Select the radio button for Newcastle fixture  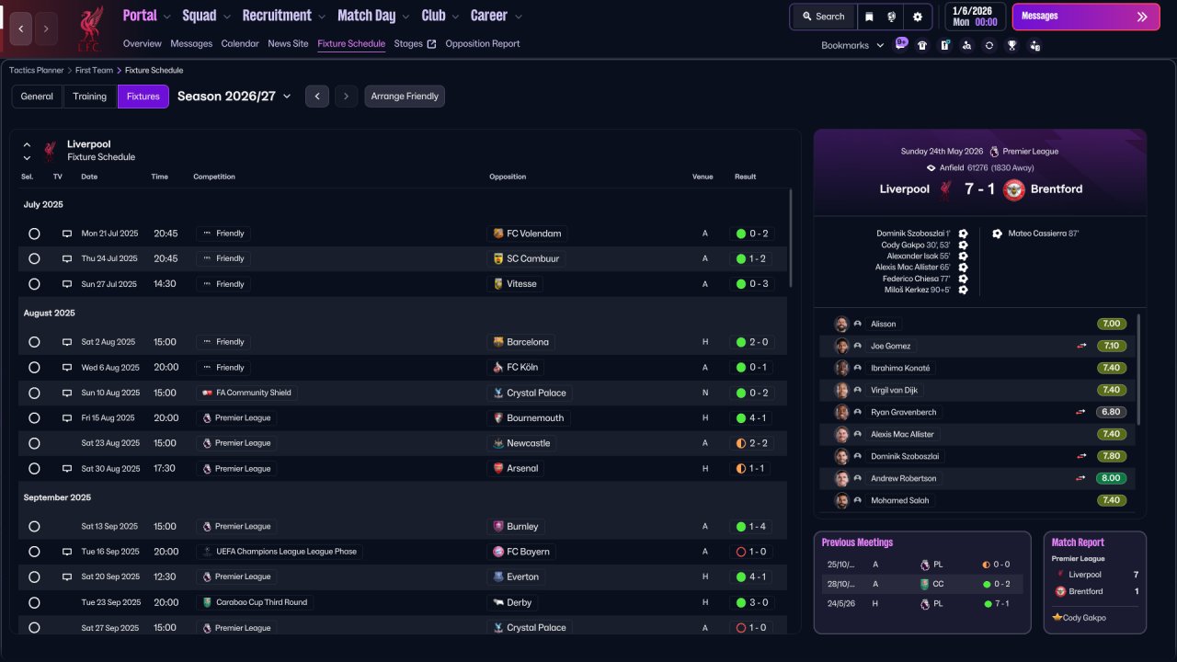[x=34, y=443]
